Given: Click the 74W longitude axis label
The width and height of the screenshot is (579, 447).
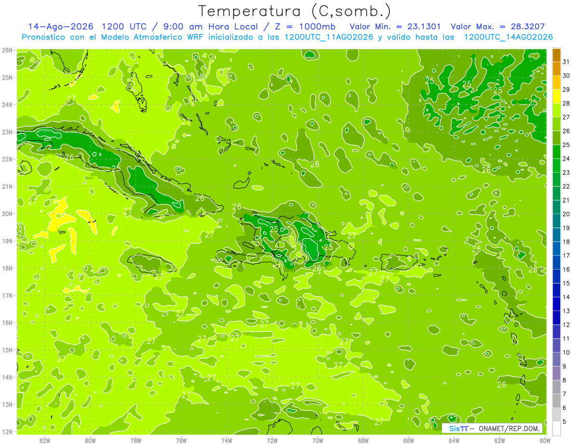Looking at the screenshot, I should coord(227,440).
